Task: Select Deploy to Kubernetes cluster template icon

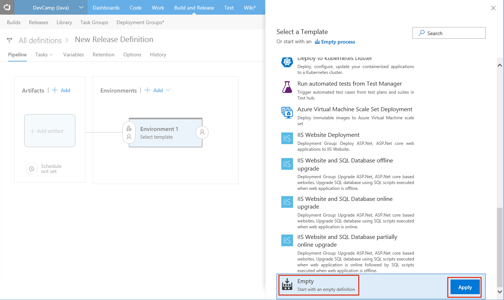Action: tap(287, 61)
